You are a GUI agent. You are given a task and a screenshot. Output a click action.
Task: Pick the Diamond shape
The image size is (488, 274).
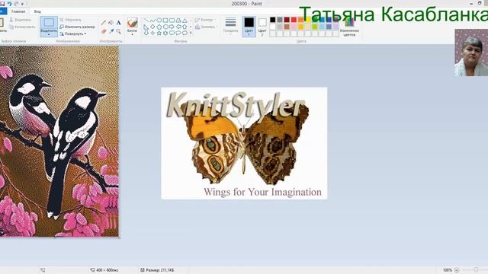[152, 27]
